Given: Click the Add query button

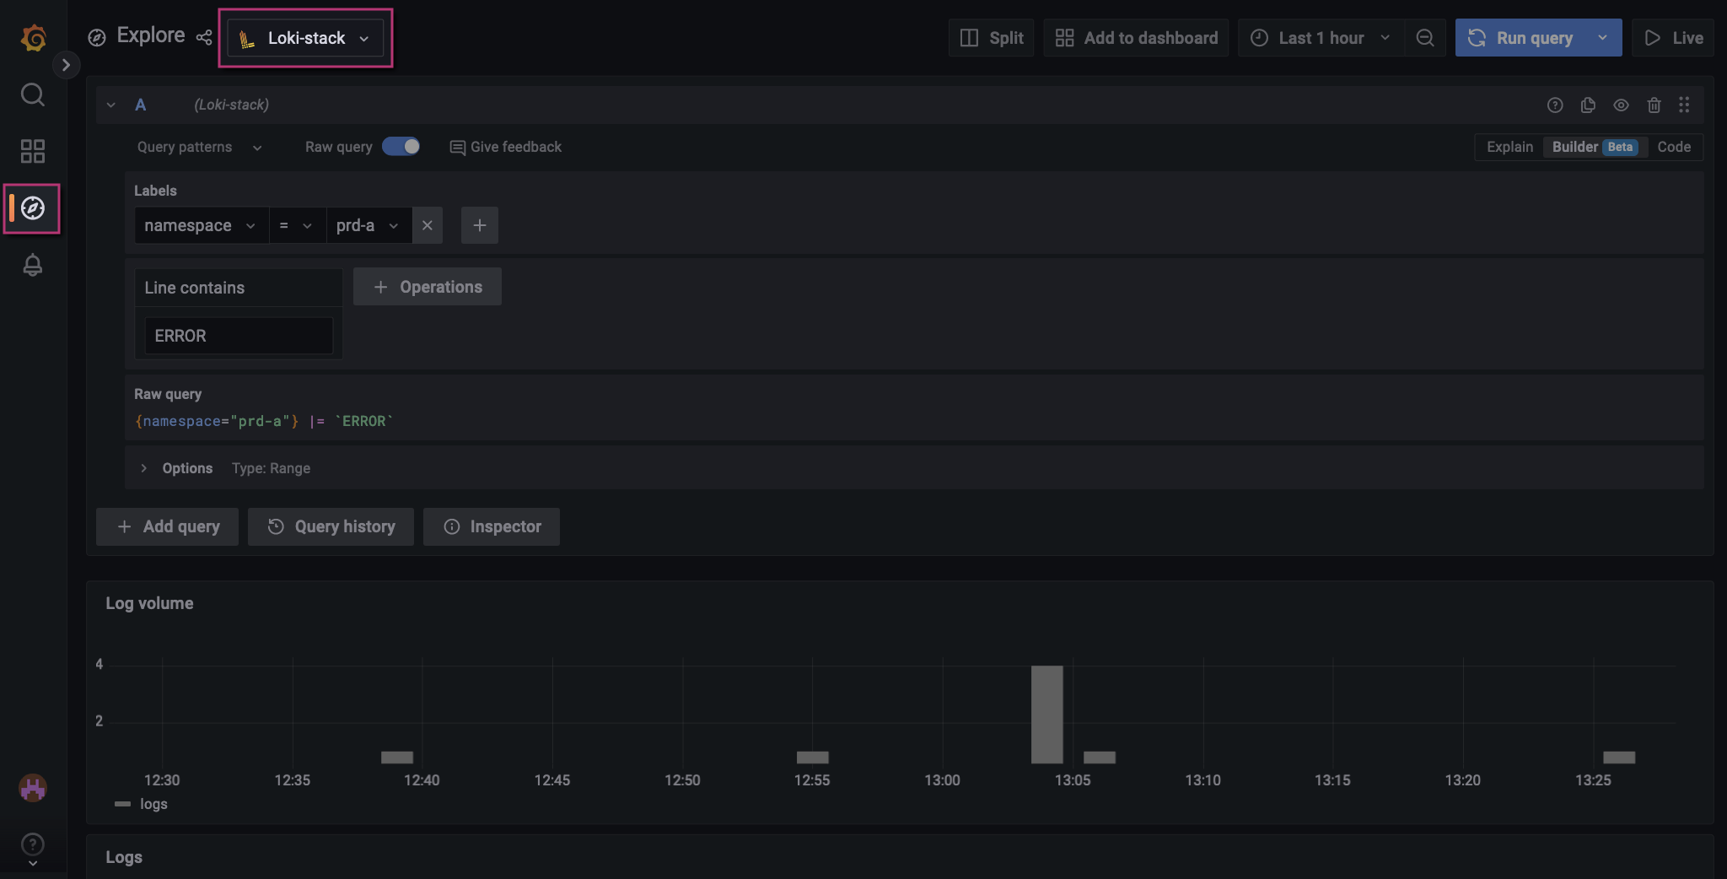Looking at the screenshot, I should pyautogui.click(x=167, y=526).
